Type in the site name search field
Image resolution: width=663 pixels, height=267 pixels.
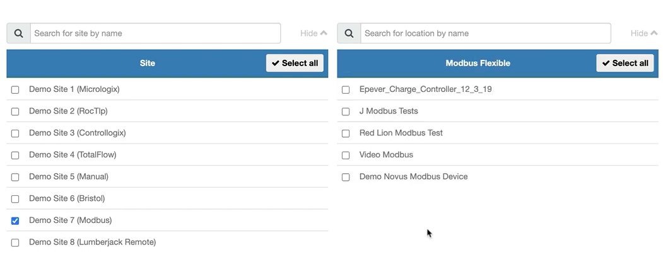click(155, 33)
